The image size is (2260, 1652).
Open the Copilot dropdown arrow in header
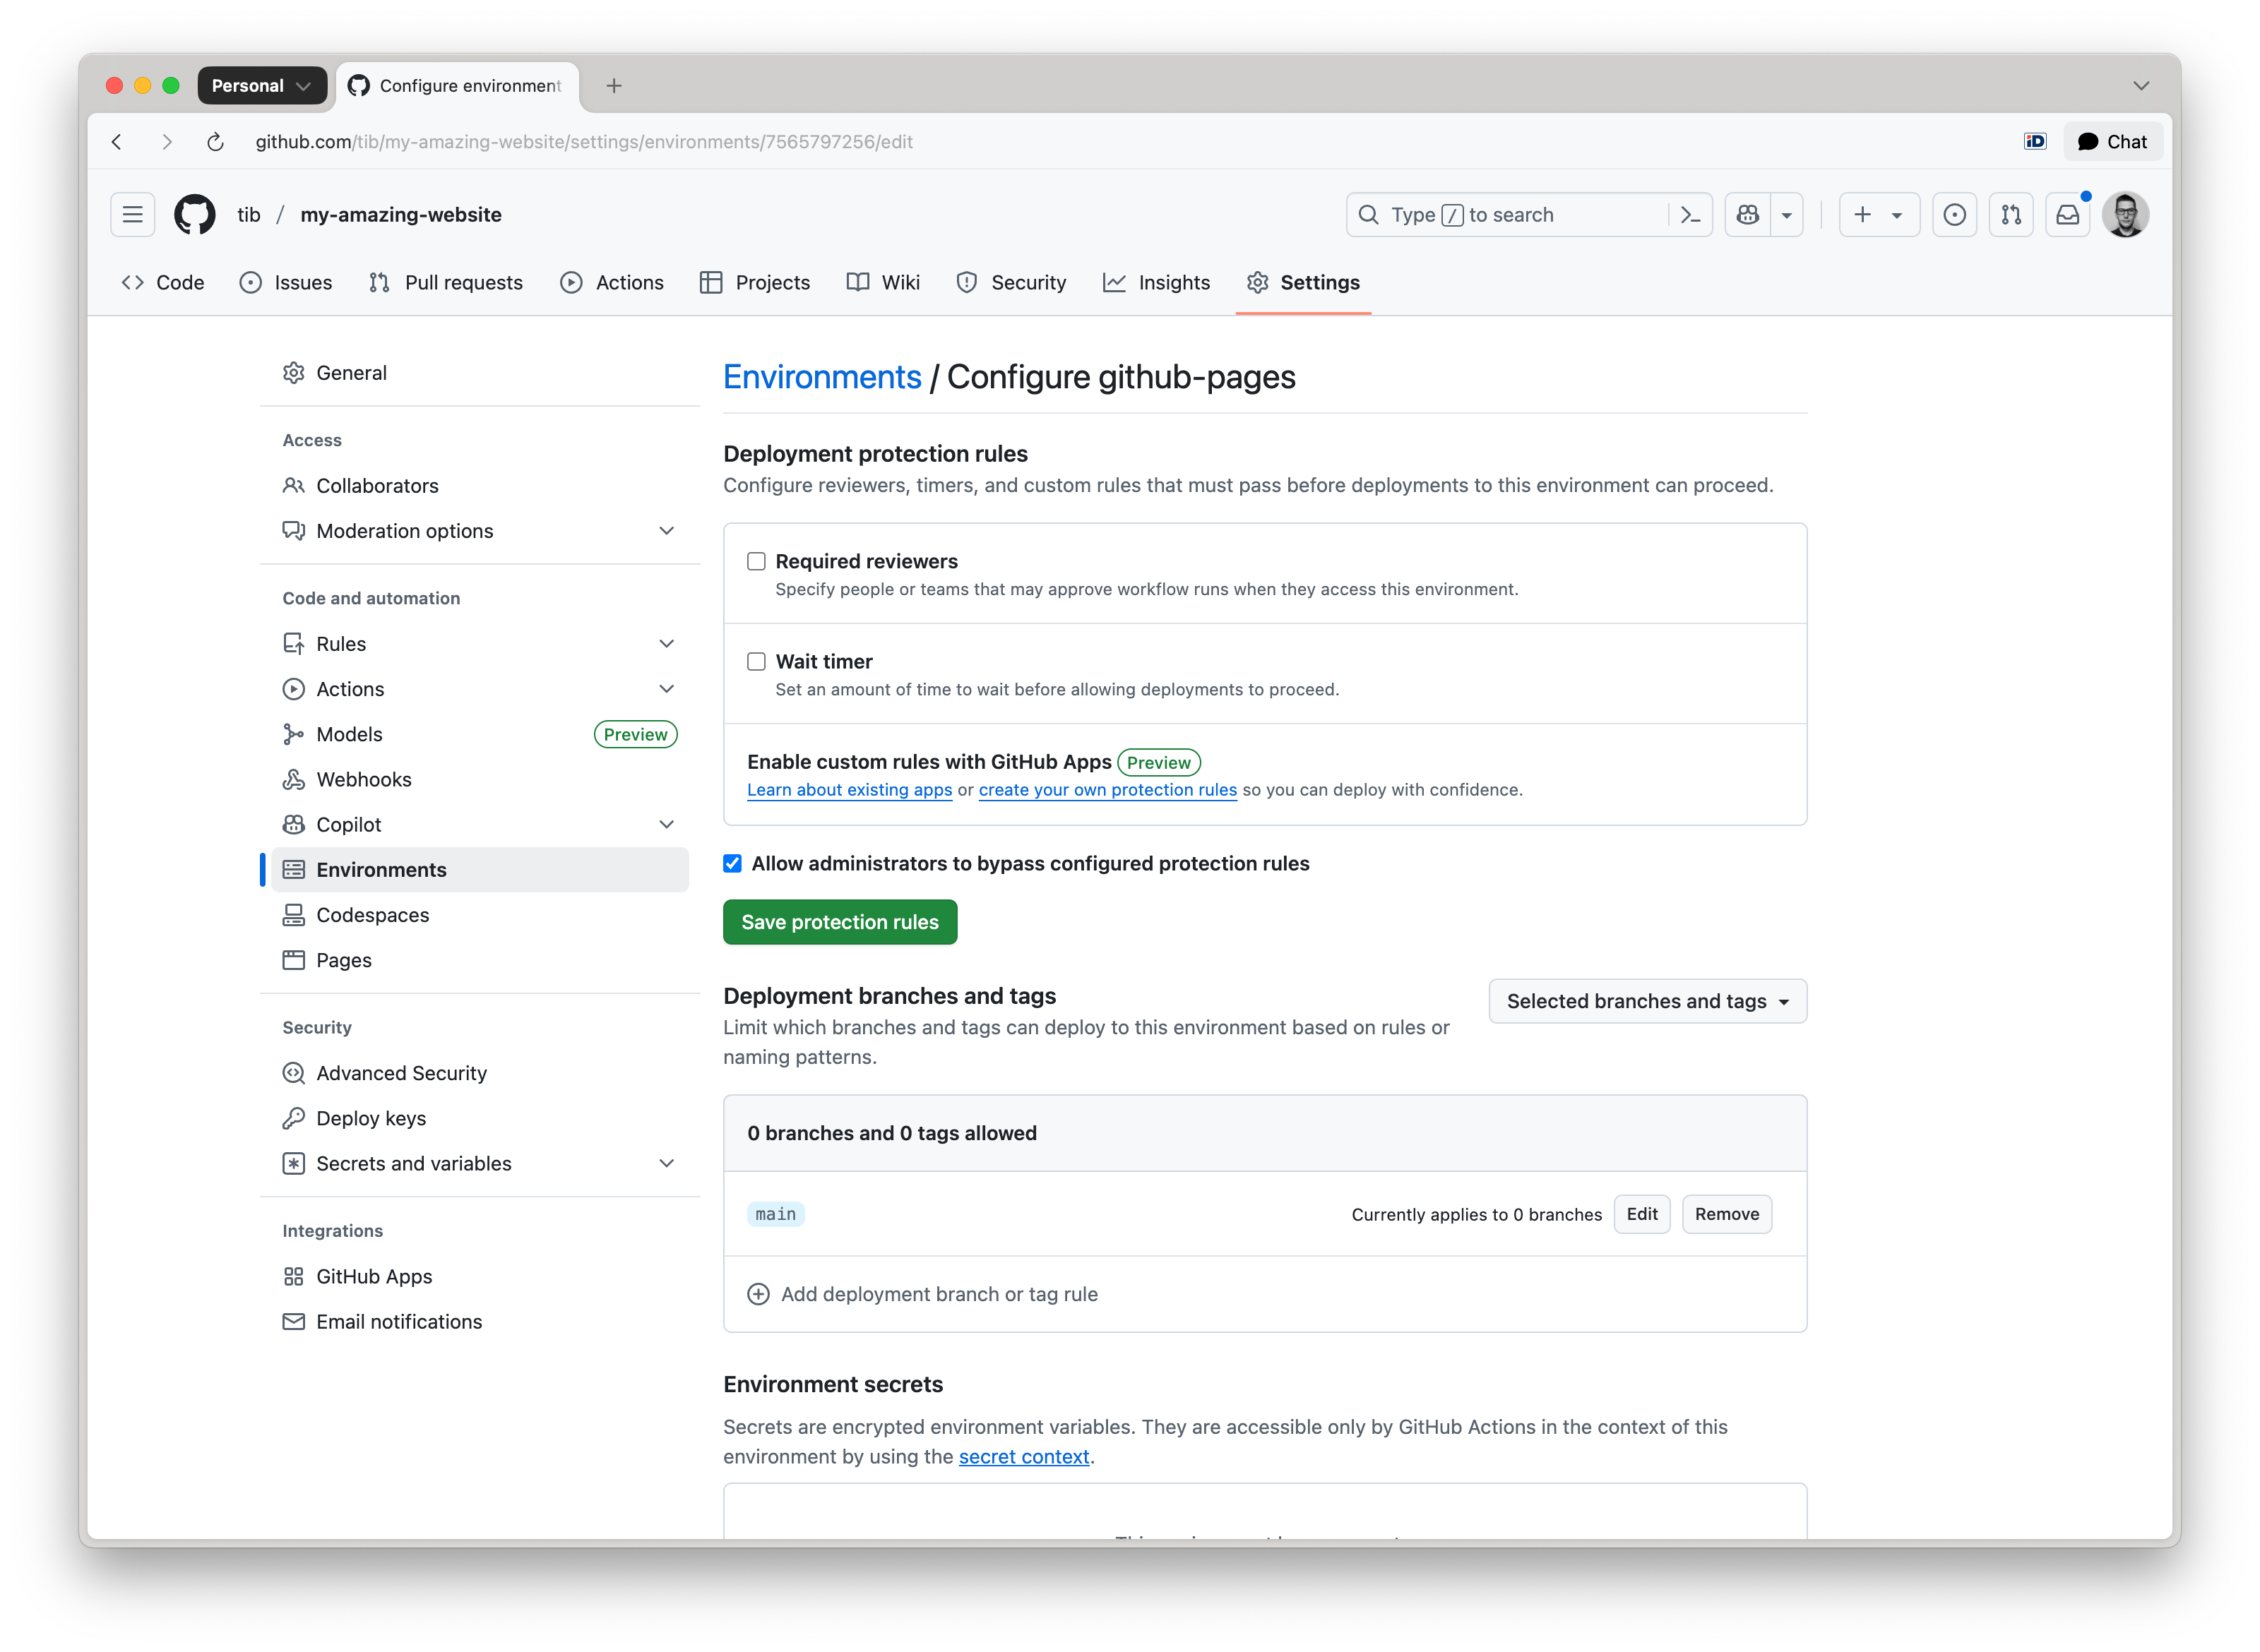1786,215
